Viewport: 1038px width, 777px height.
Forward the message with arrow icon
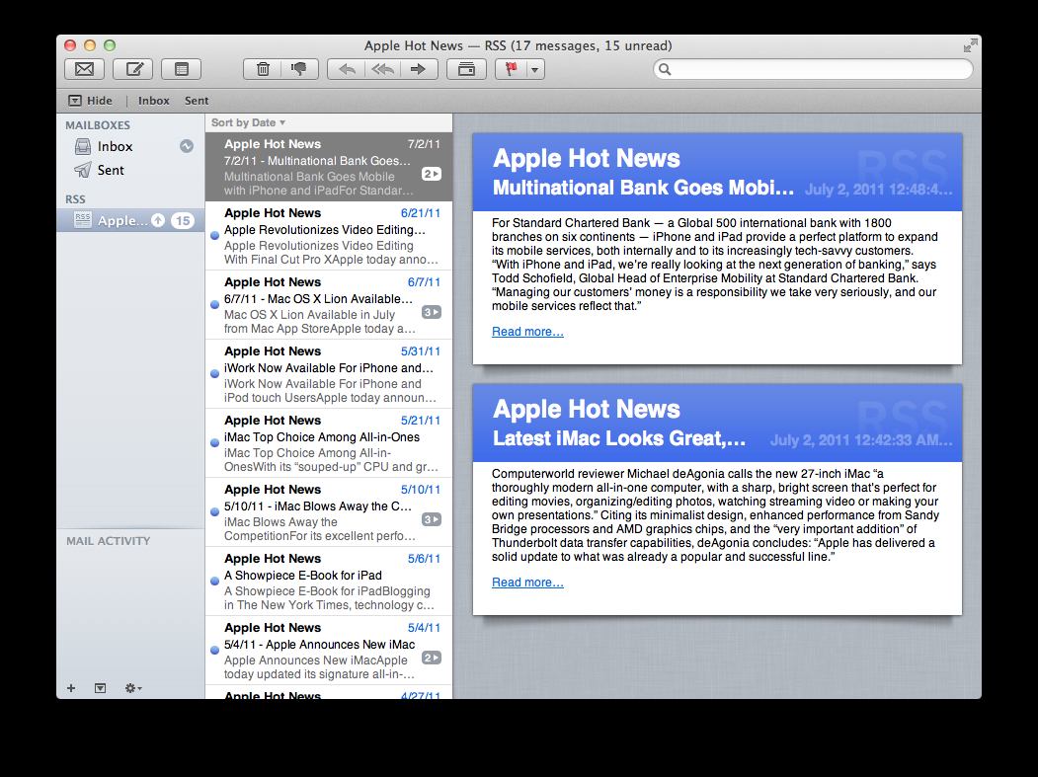point(419,69)
